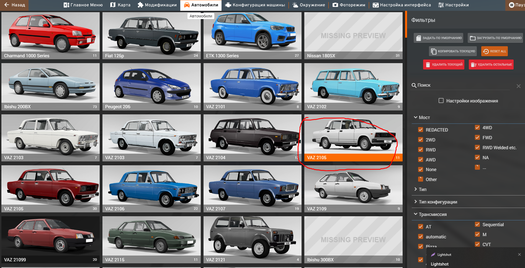Open the Настройки tab
Screen dimensions: 525x268
pos(454,5)
